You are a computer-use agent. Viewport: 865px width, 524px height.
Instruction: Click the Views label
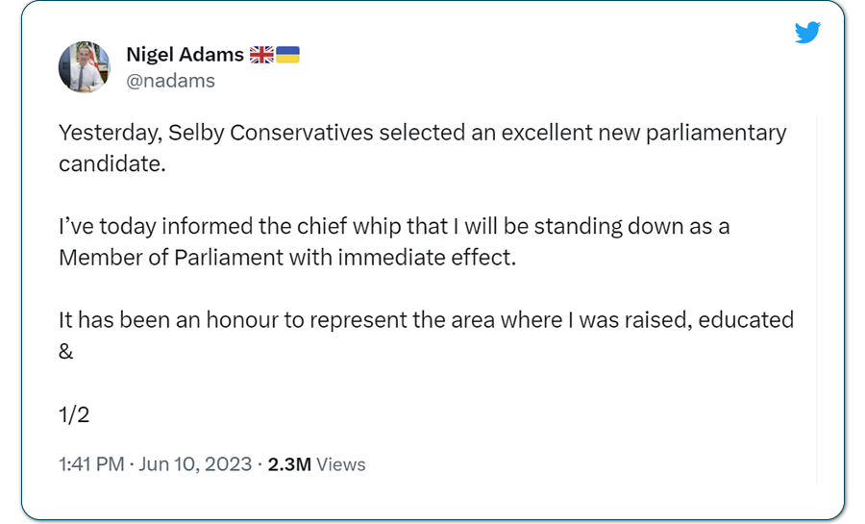click(x=341, y=464)
